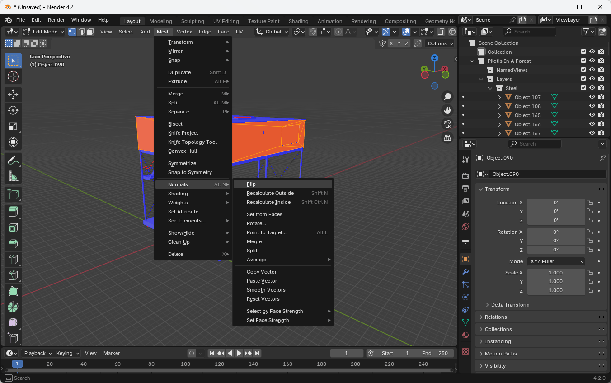This screenshot has height=383, width=611.
Task: Select the Scale tool
Action: tap(13, 126)
